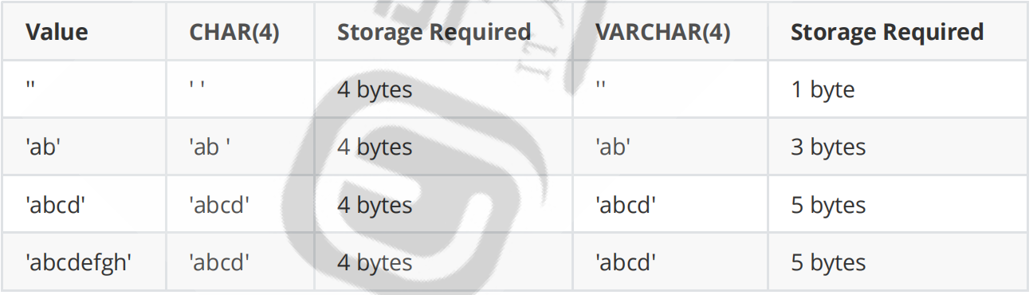Click 4 bytes cell in 'ab' row
The height and width of the screenshot is (295, 1033).
(375, 147)
